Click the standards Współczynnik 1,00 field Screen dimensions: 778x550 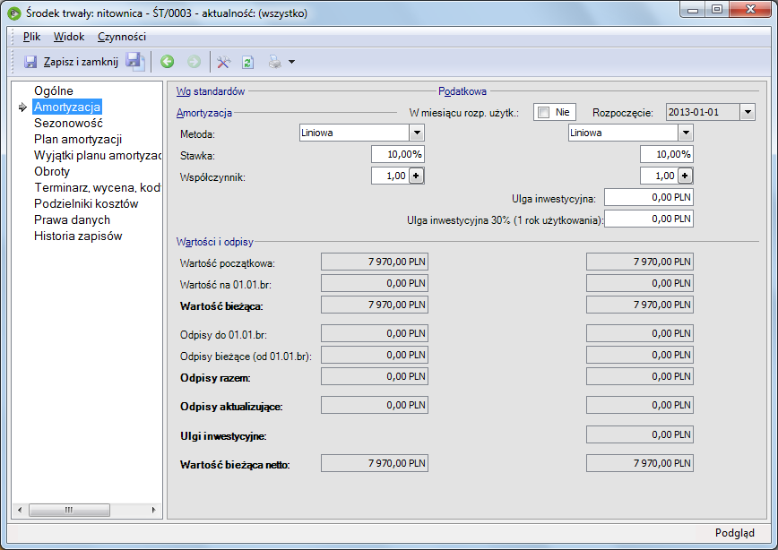click(391, 176)
